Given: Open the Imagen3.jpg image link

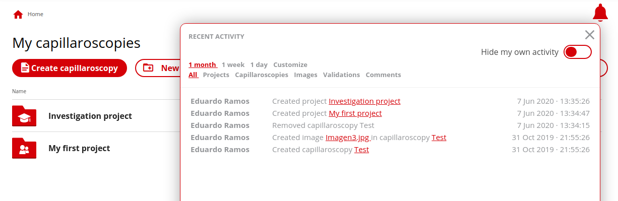Looking at the screenshot, I should pyautogui.click(x=347, y=138).
